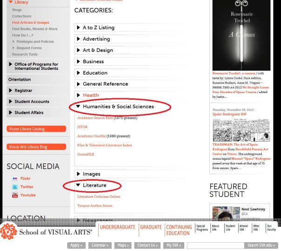
Task: Open Collections under Library
Action: [22, 16]
